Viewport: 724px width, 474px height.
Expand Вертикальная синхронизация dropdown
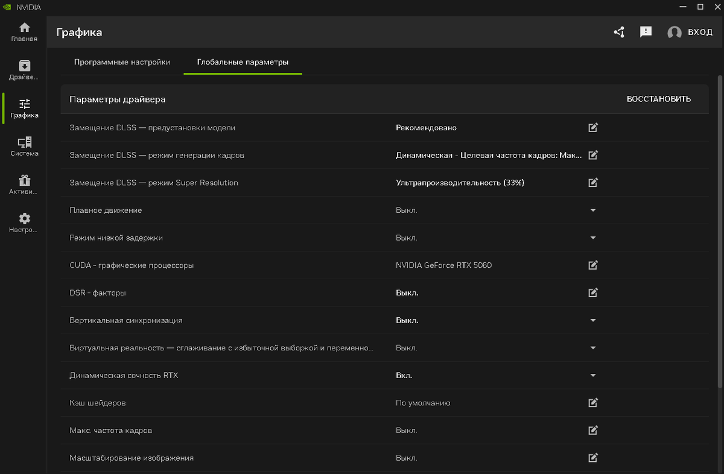coord(593,320)
